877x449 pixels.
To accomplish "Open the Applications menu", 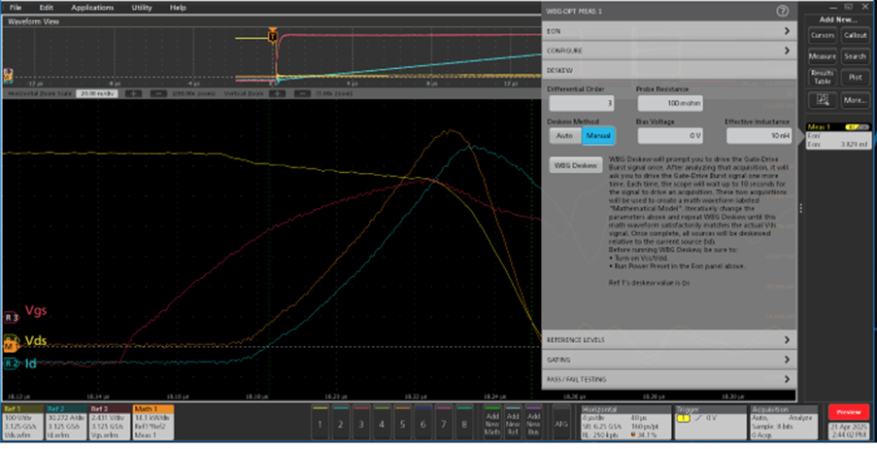I will tap(92, 7).
